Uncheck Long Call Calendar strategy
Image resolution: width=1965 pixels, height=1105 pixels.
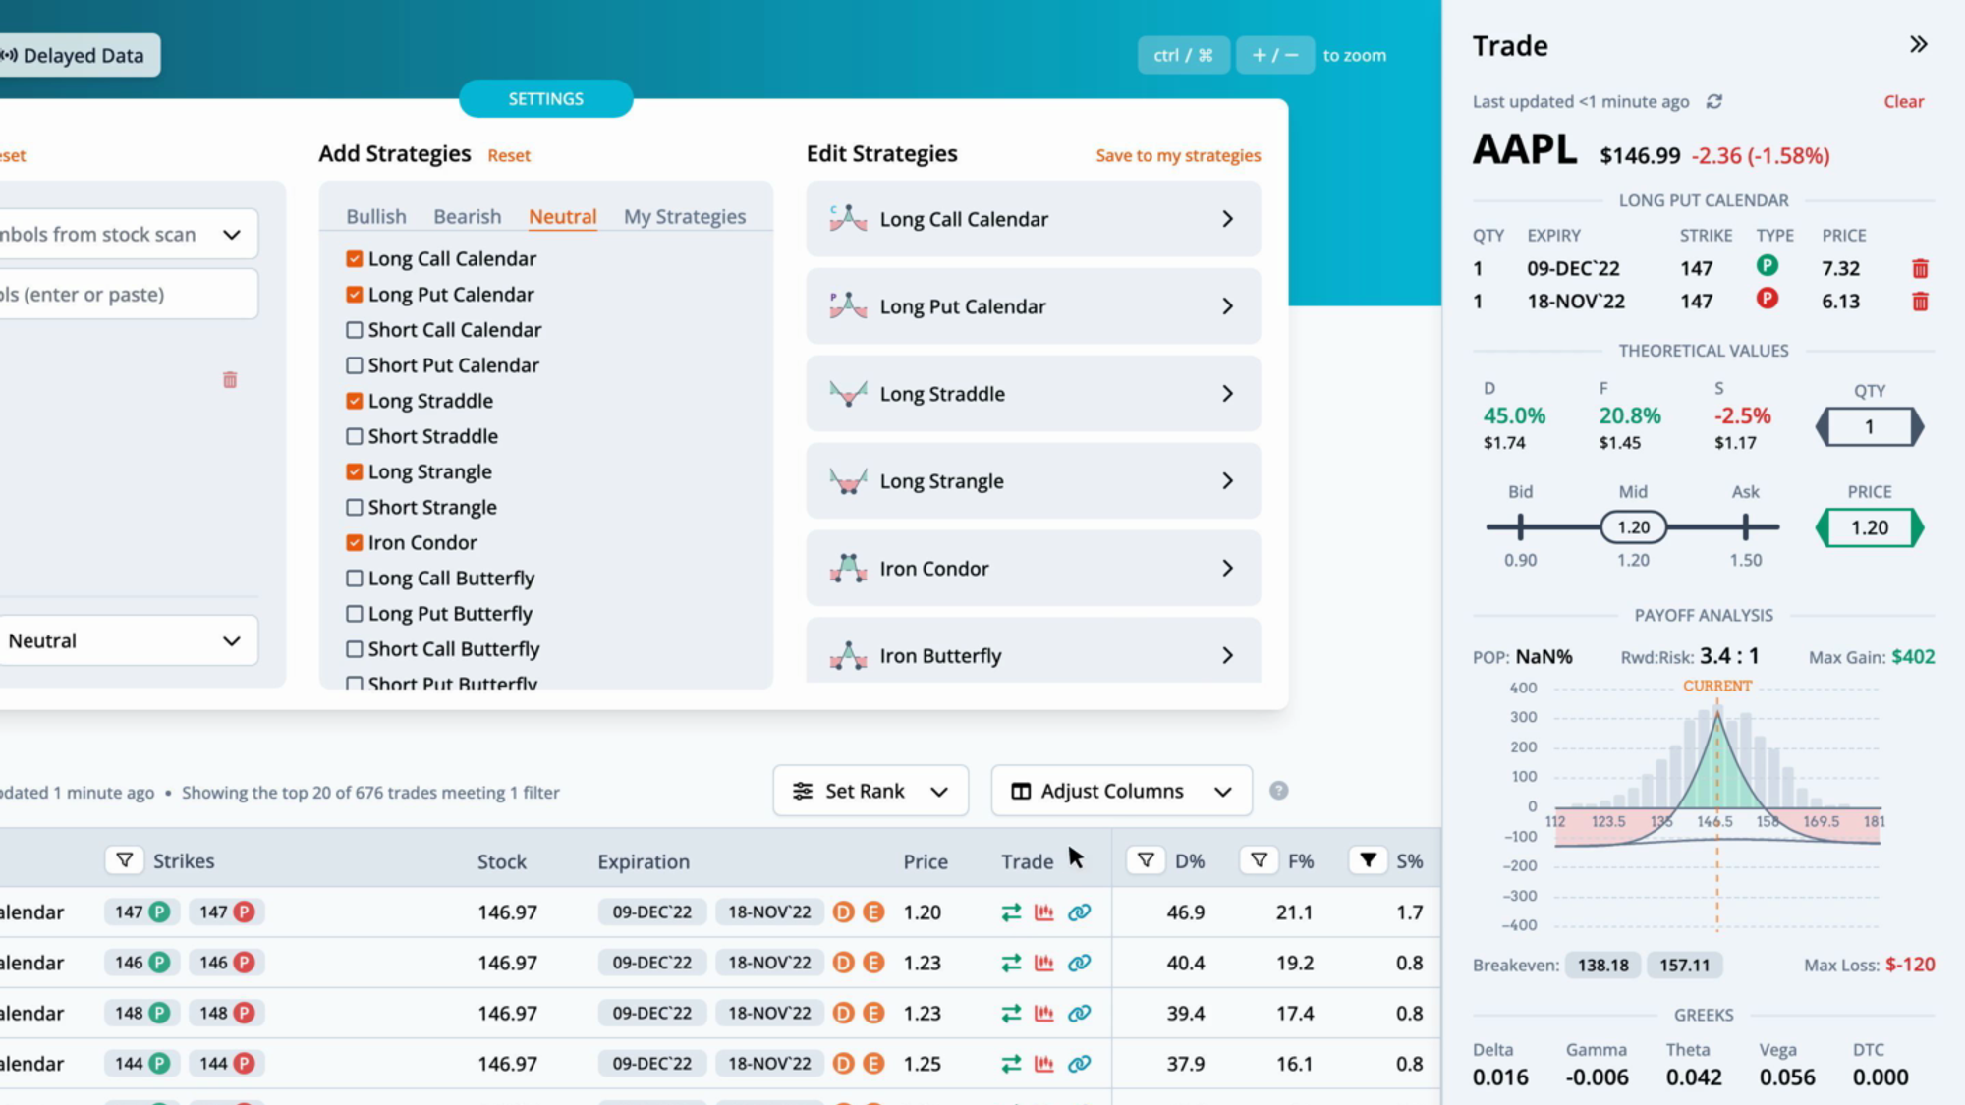[x=355, y=259]
